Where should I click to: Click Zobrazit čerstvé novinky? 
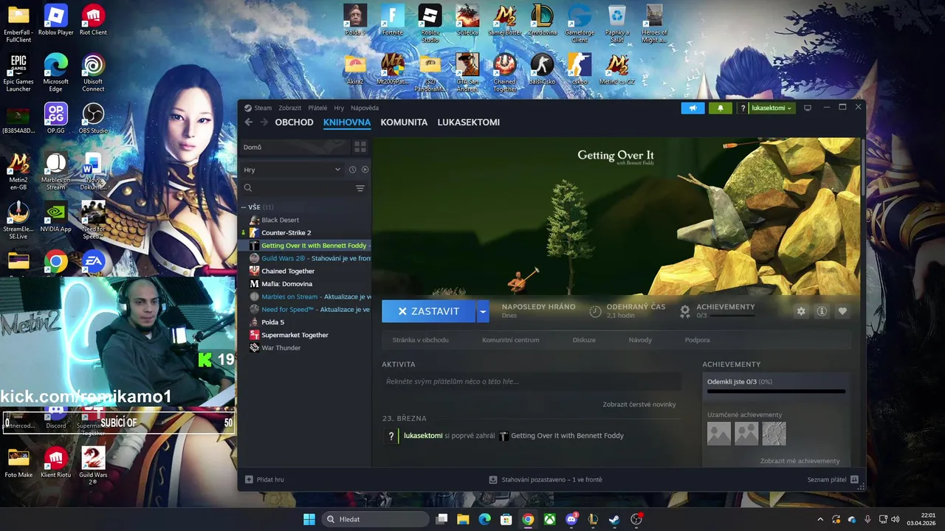tap(639, 404)
